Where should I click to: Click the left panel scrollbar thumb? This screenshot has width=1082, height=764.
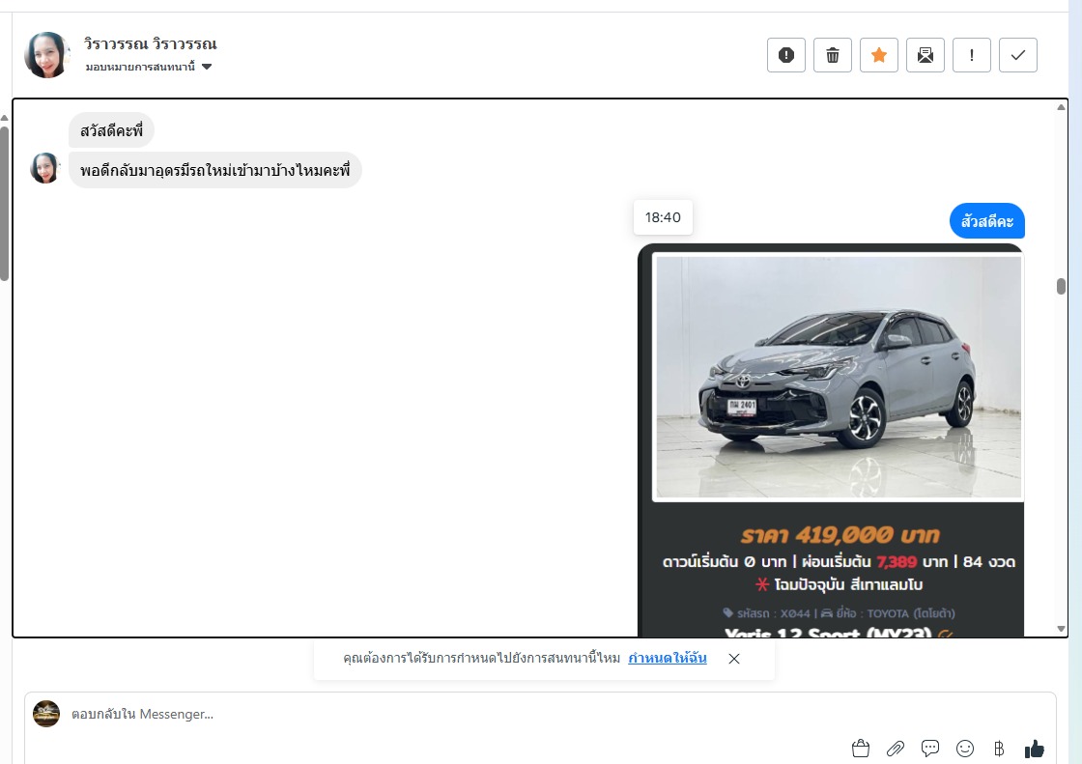pyautogui.click(x=4, y=204)
